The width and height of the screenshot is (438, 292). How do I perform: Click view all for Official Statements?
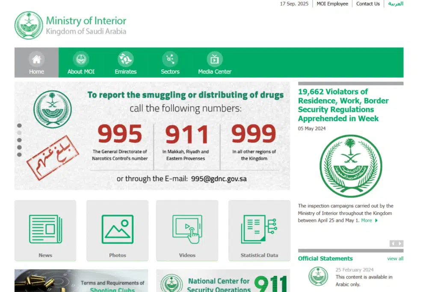(x=395, y=259)
